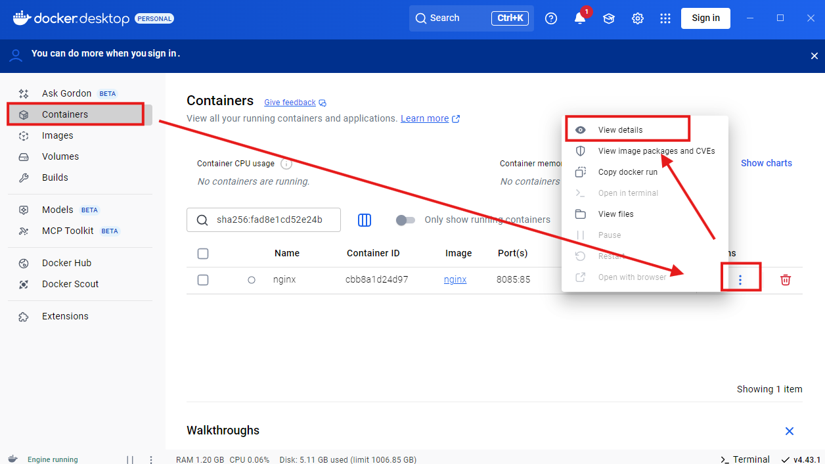Open Settings gear icon
Screen dimensions: 825x464
point(638,18)
